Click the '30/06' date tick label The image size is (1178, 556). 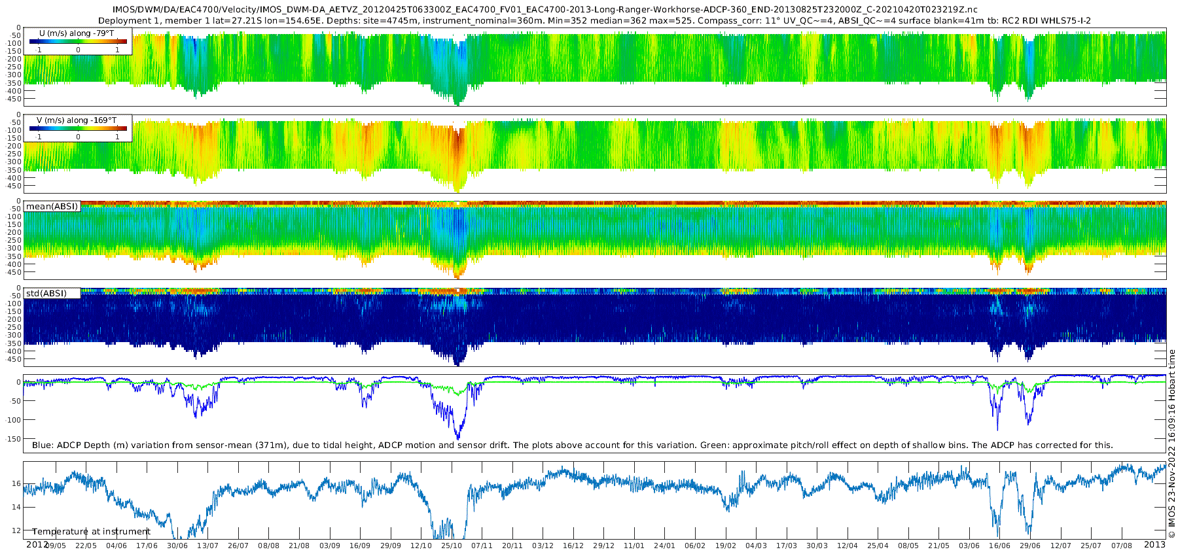[x=177, y=546]
